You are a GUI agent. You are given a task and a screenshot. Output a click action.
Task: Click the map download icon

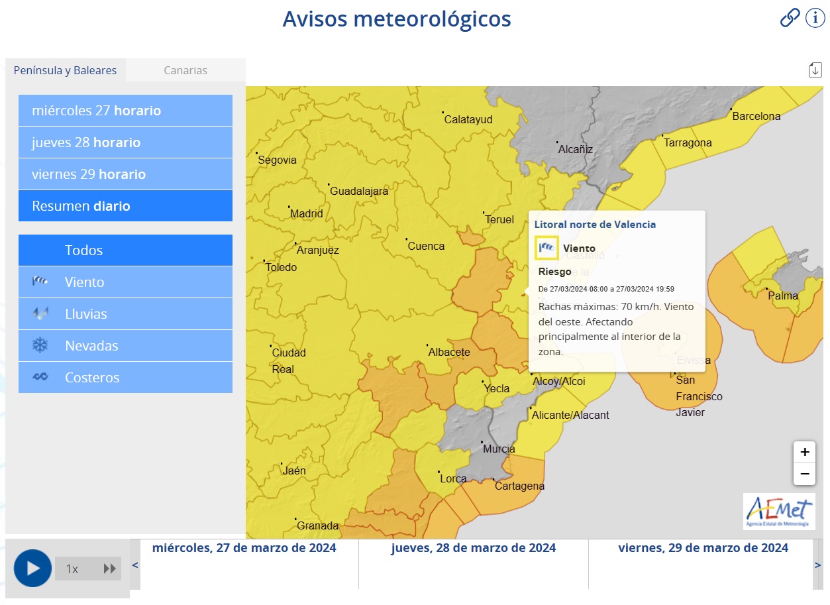[815, 69]
